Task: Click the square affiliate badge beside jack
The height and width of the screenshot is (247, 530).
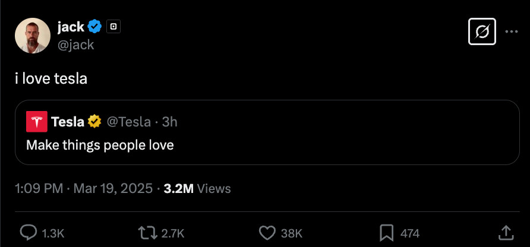Action: pyautogui.click(x=113, y=26)
